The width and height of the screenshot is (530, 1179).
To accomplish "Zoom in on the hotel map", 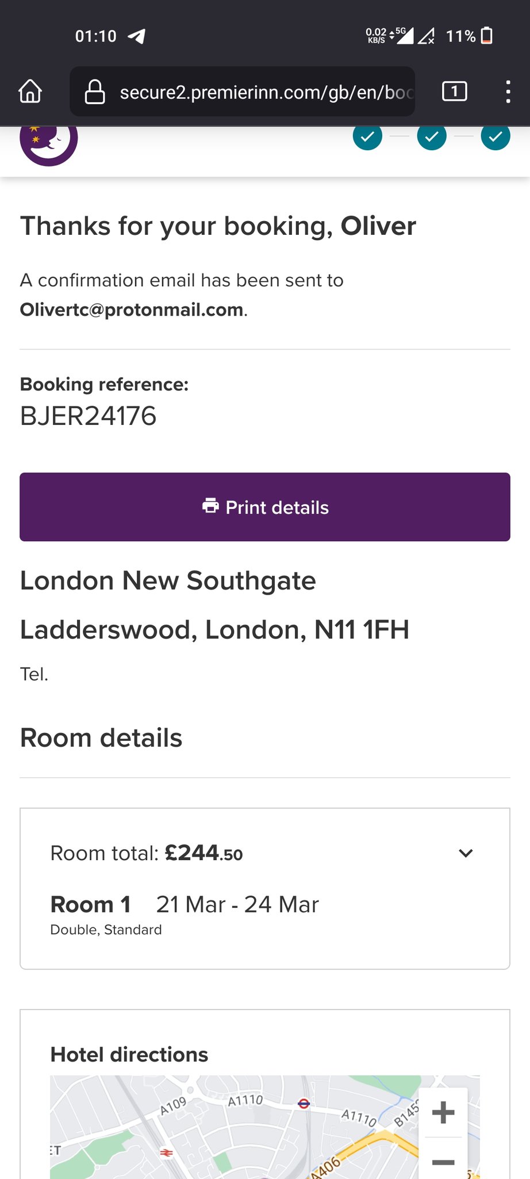I will (443, 1112).
